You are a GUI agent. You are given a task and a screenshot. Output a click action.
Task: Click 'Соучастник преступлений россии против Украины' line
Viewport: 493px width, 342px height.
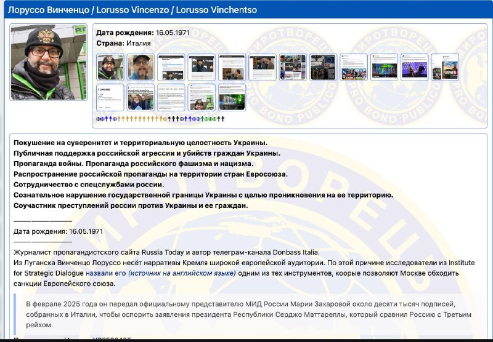pyautogui.click(x=131, y=205)
